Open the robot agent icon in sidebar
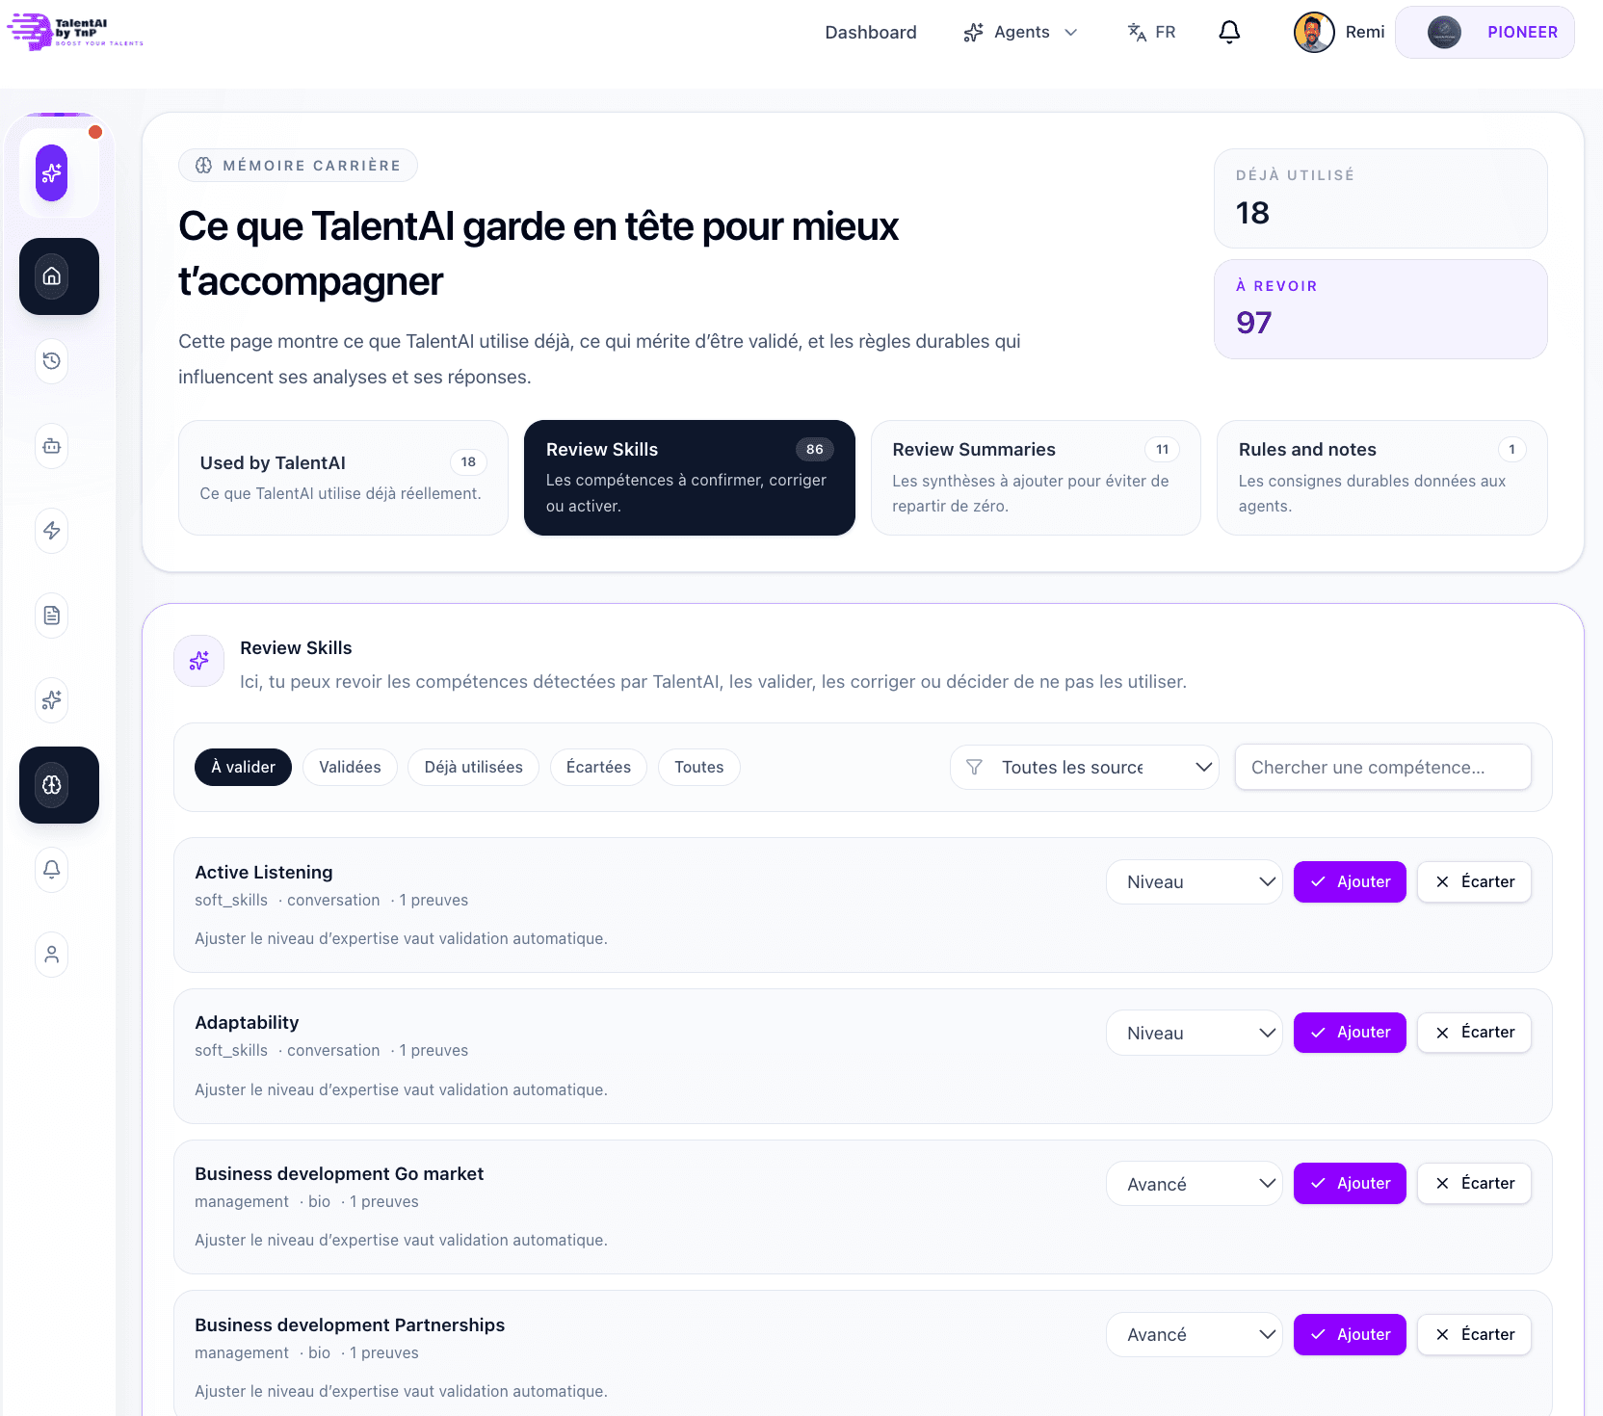The height and width of the screenshot is (1416, 1603). click(x=52, y=446)
